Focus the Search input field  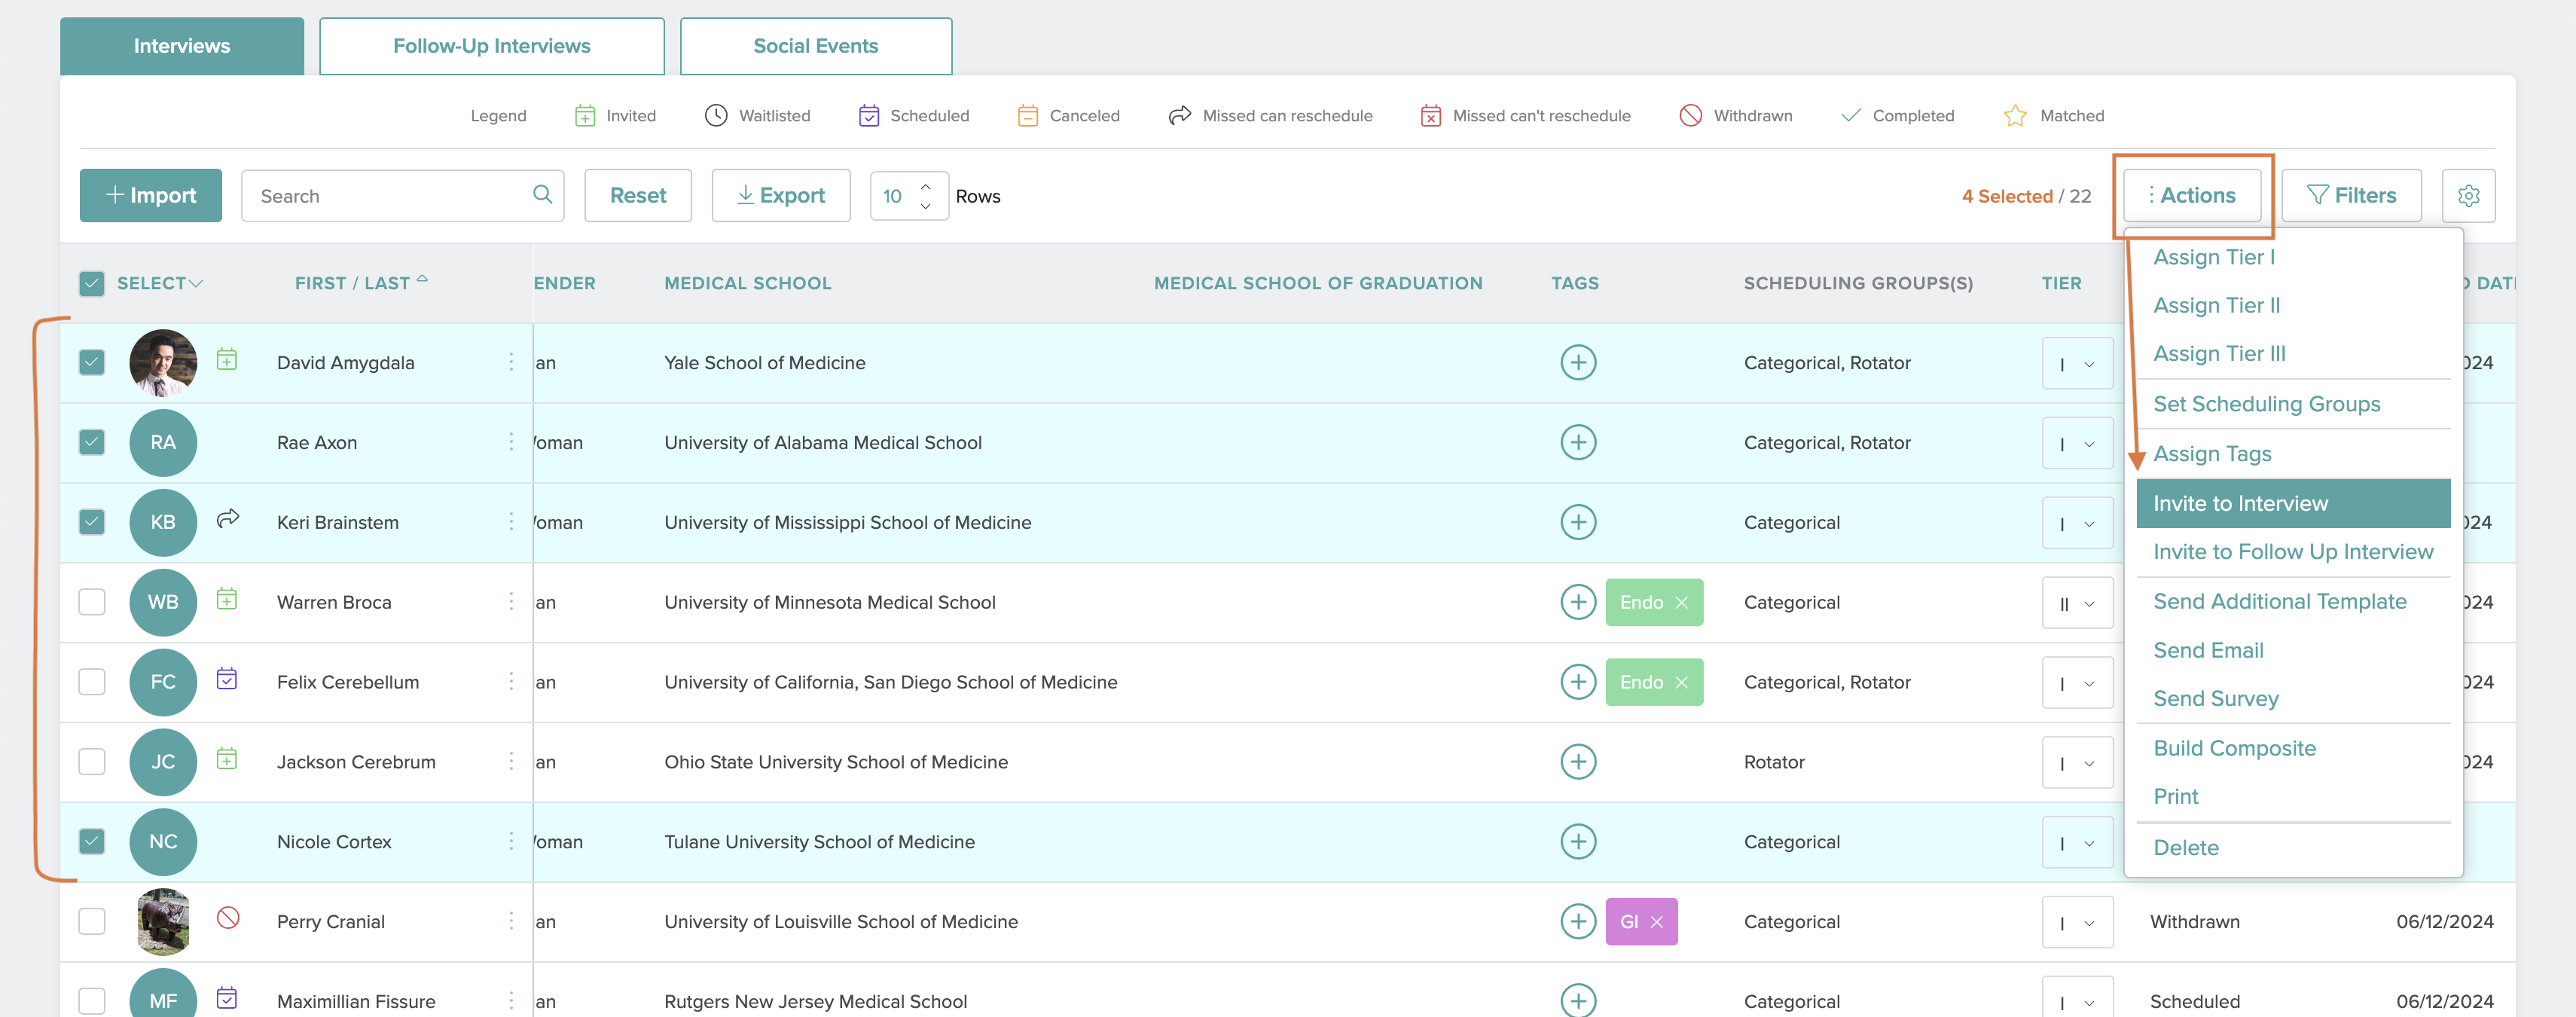(402, 195)
